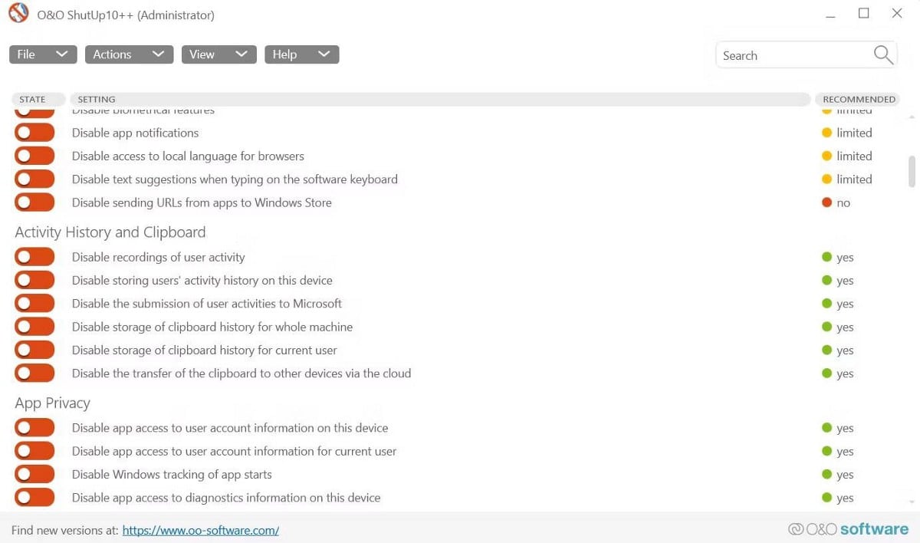Enable 'Disable app notifications'
This screenshot has width=920, height=543.
pyautogui.click(x=34, y=132)
